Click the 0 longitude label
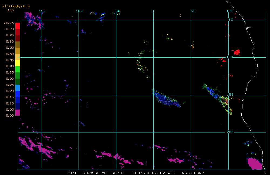The width and height of the screenshot is (270, 175). click(x=153, y=11)
